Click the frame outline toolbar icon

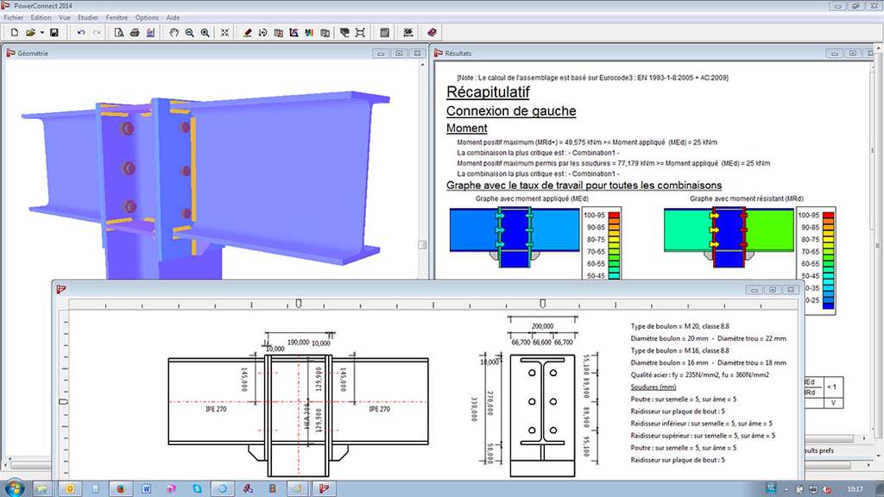[360, 33]
